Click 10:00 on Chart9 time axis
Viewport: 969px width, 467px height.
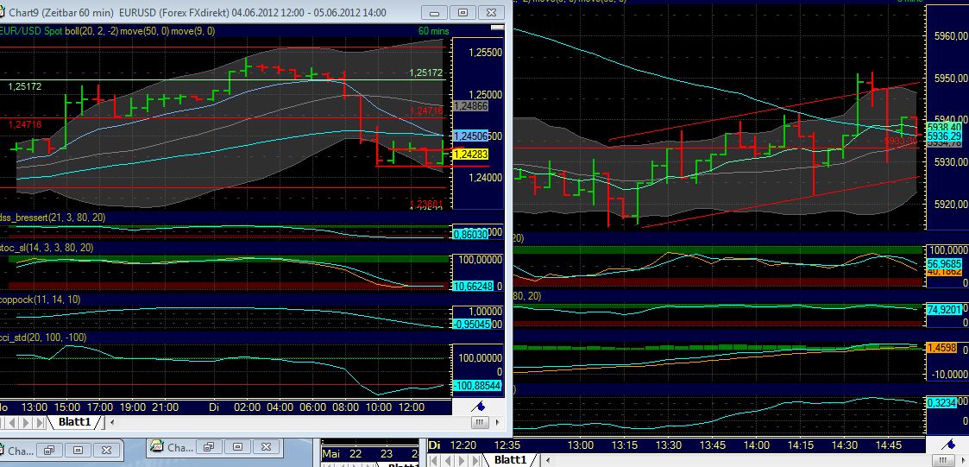pos(379,407)
